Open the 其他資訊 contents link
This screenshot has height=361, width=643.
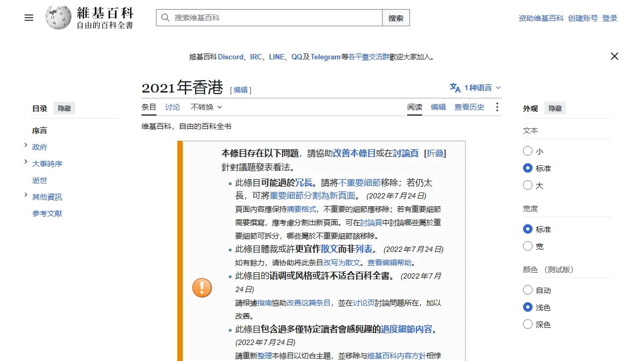tap(47, 197)
